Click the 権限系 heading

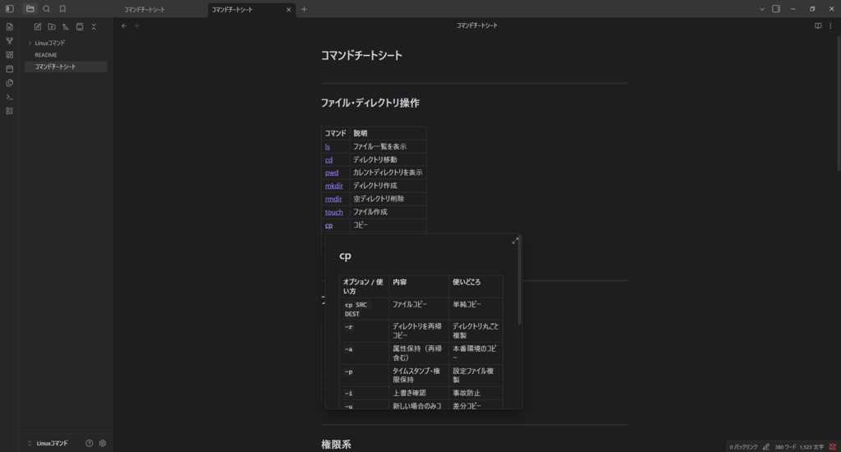click(x=336, y=445)
